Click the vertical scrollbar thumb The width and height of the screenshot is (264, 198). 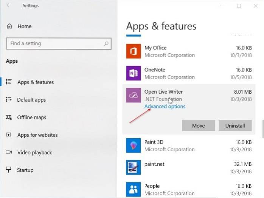pyautogui.click(x=262, y=130)
